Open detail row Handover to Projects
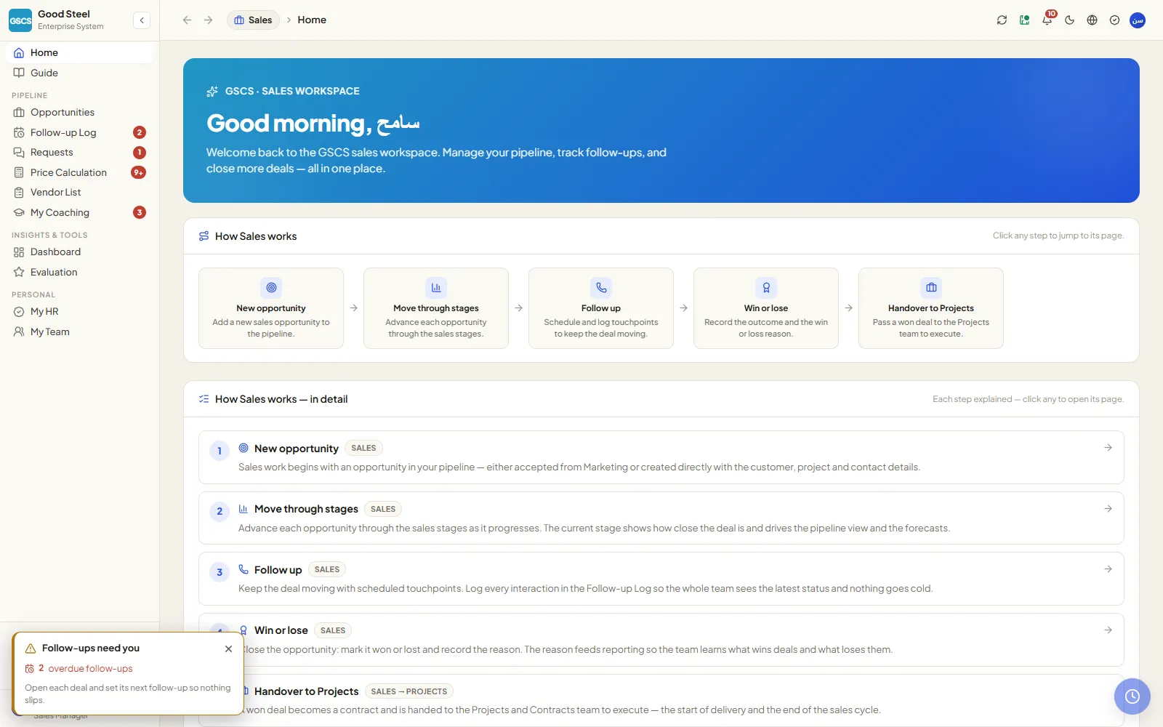 point(661,700)
